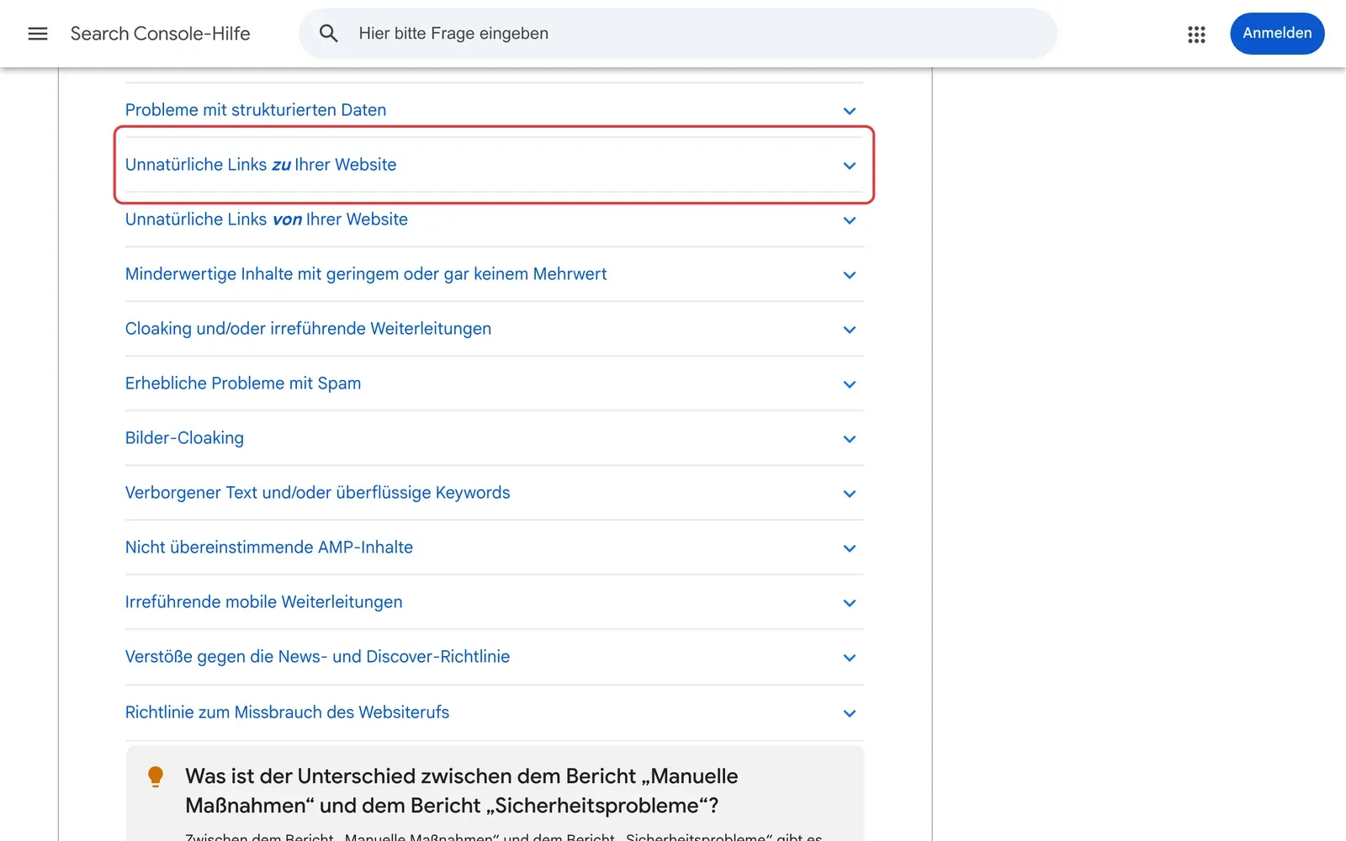Expand chevron for Minderwertige Inhalte row
The image size is (1346, 841).
[x=850, y=275]
